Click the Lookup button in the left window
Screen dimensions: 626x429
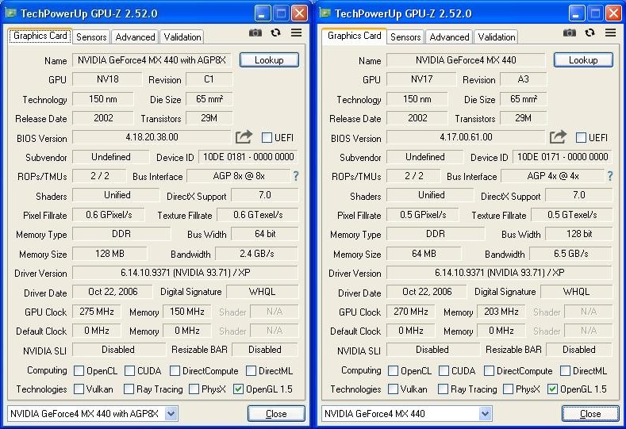[269, 59]
